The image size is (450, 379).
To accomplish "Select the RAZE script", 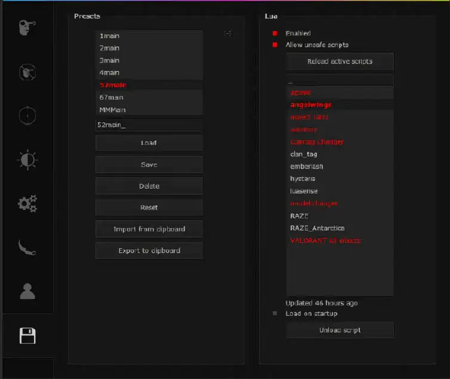I will click(x=340, y=215).
